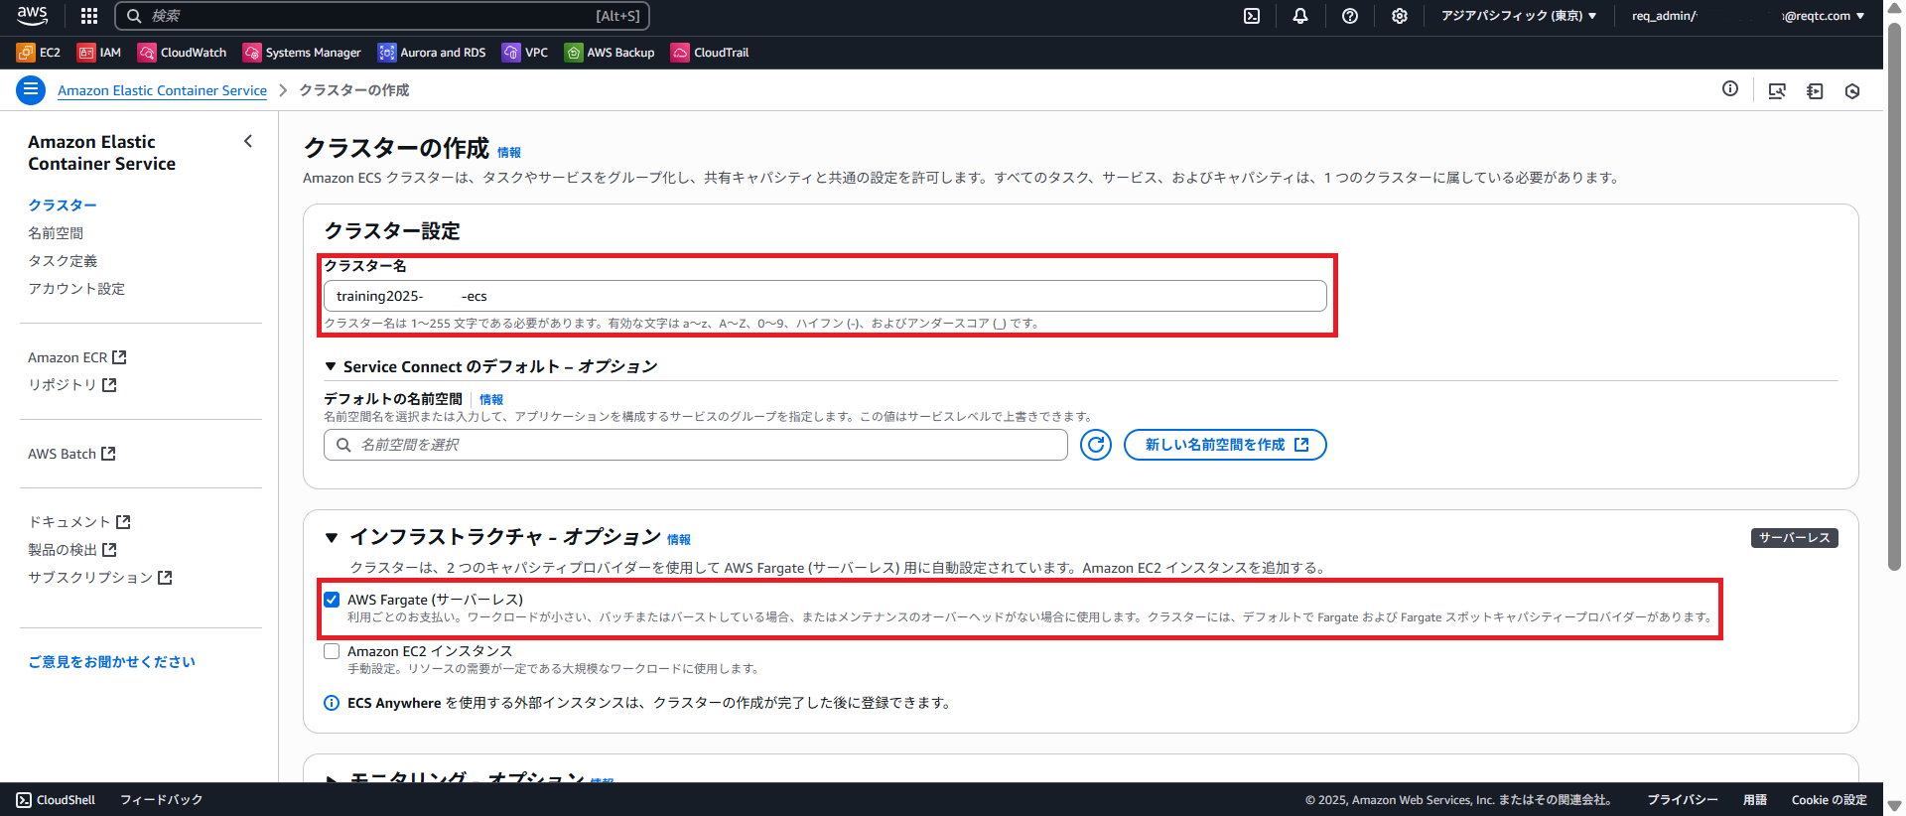Screen dimensions: 1906x816
Task: Open CloudTrail from favorites bar
Action: click(710, 53)
